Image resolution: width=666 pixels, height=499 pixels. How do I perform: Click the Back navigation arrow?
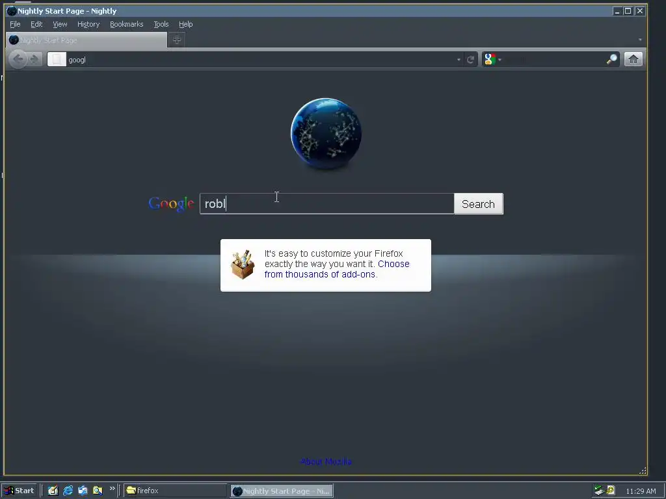pyautogui.click(x=18, y=59)
